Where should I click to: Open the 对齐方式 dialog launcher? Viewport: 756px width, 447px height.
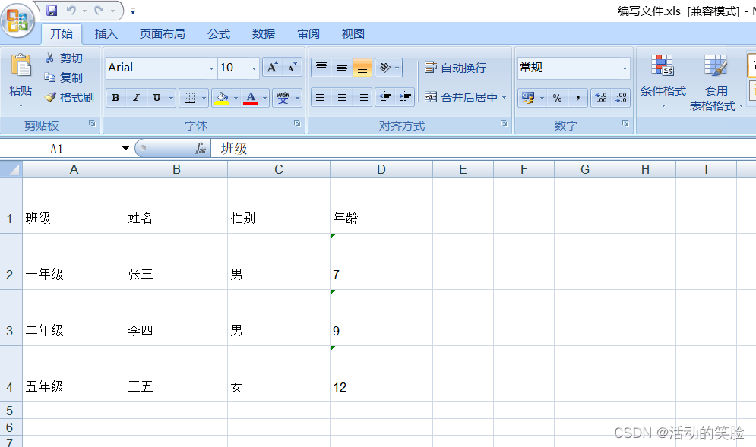(504, 124)
